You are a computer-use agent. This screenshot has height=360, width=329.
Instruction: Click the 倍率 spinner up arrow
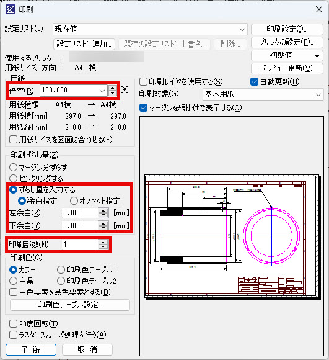tap(112, 88)
